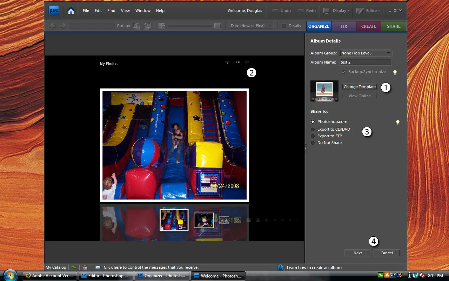Switch to the ORGANIZE tab
449x281 pixels.
pos(319,26)
